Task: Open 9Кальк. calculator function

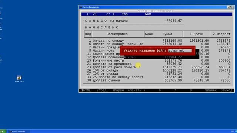Action: click(x=212, y=90)
